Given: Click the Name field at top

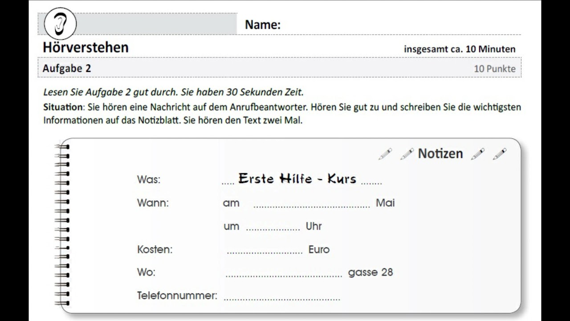Looking at the screenshot, I should tap(383, 25).
